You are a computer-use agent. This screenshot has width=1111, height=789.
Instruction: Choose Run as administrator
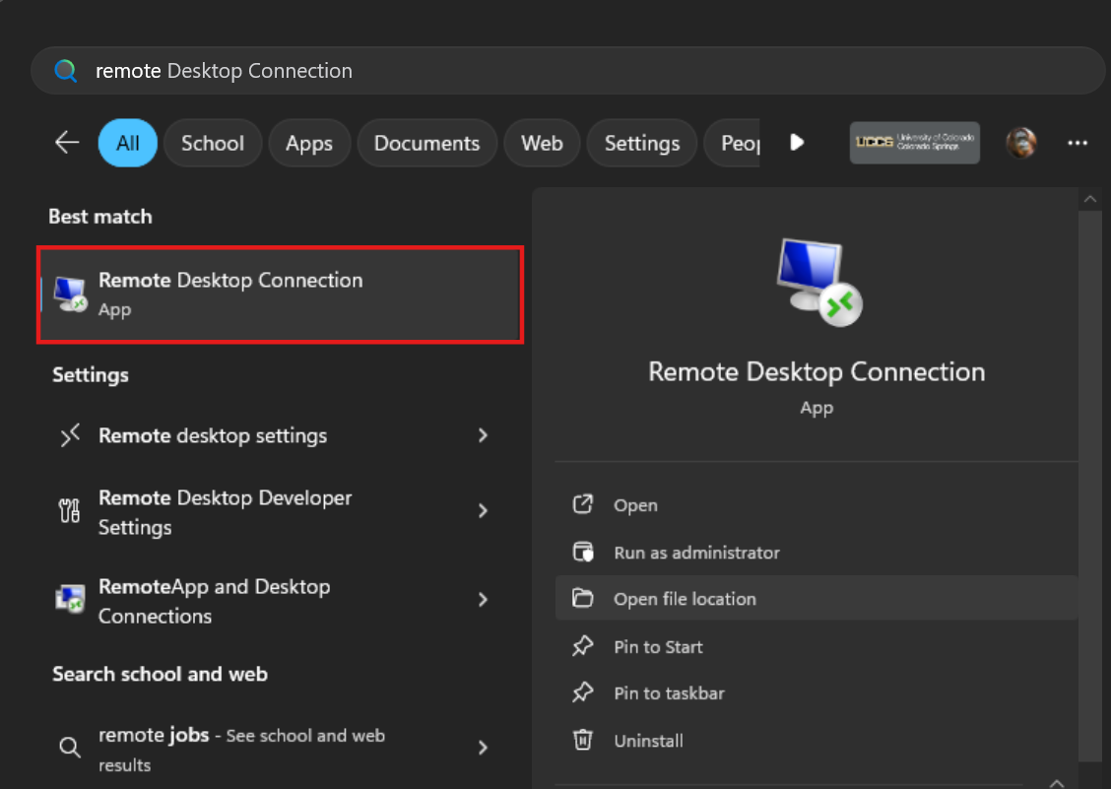click(x=817, y=553)
